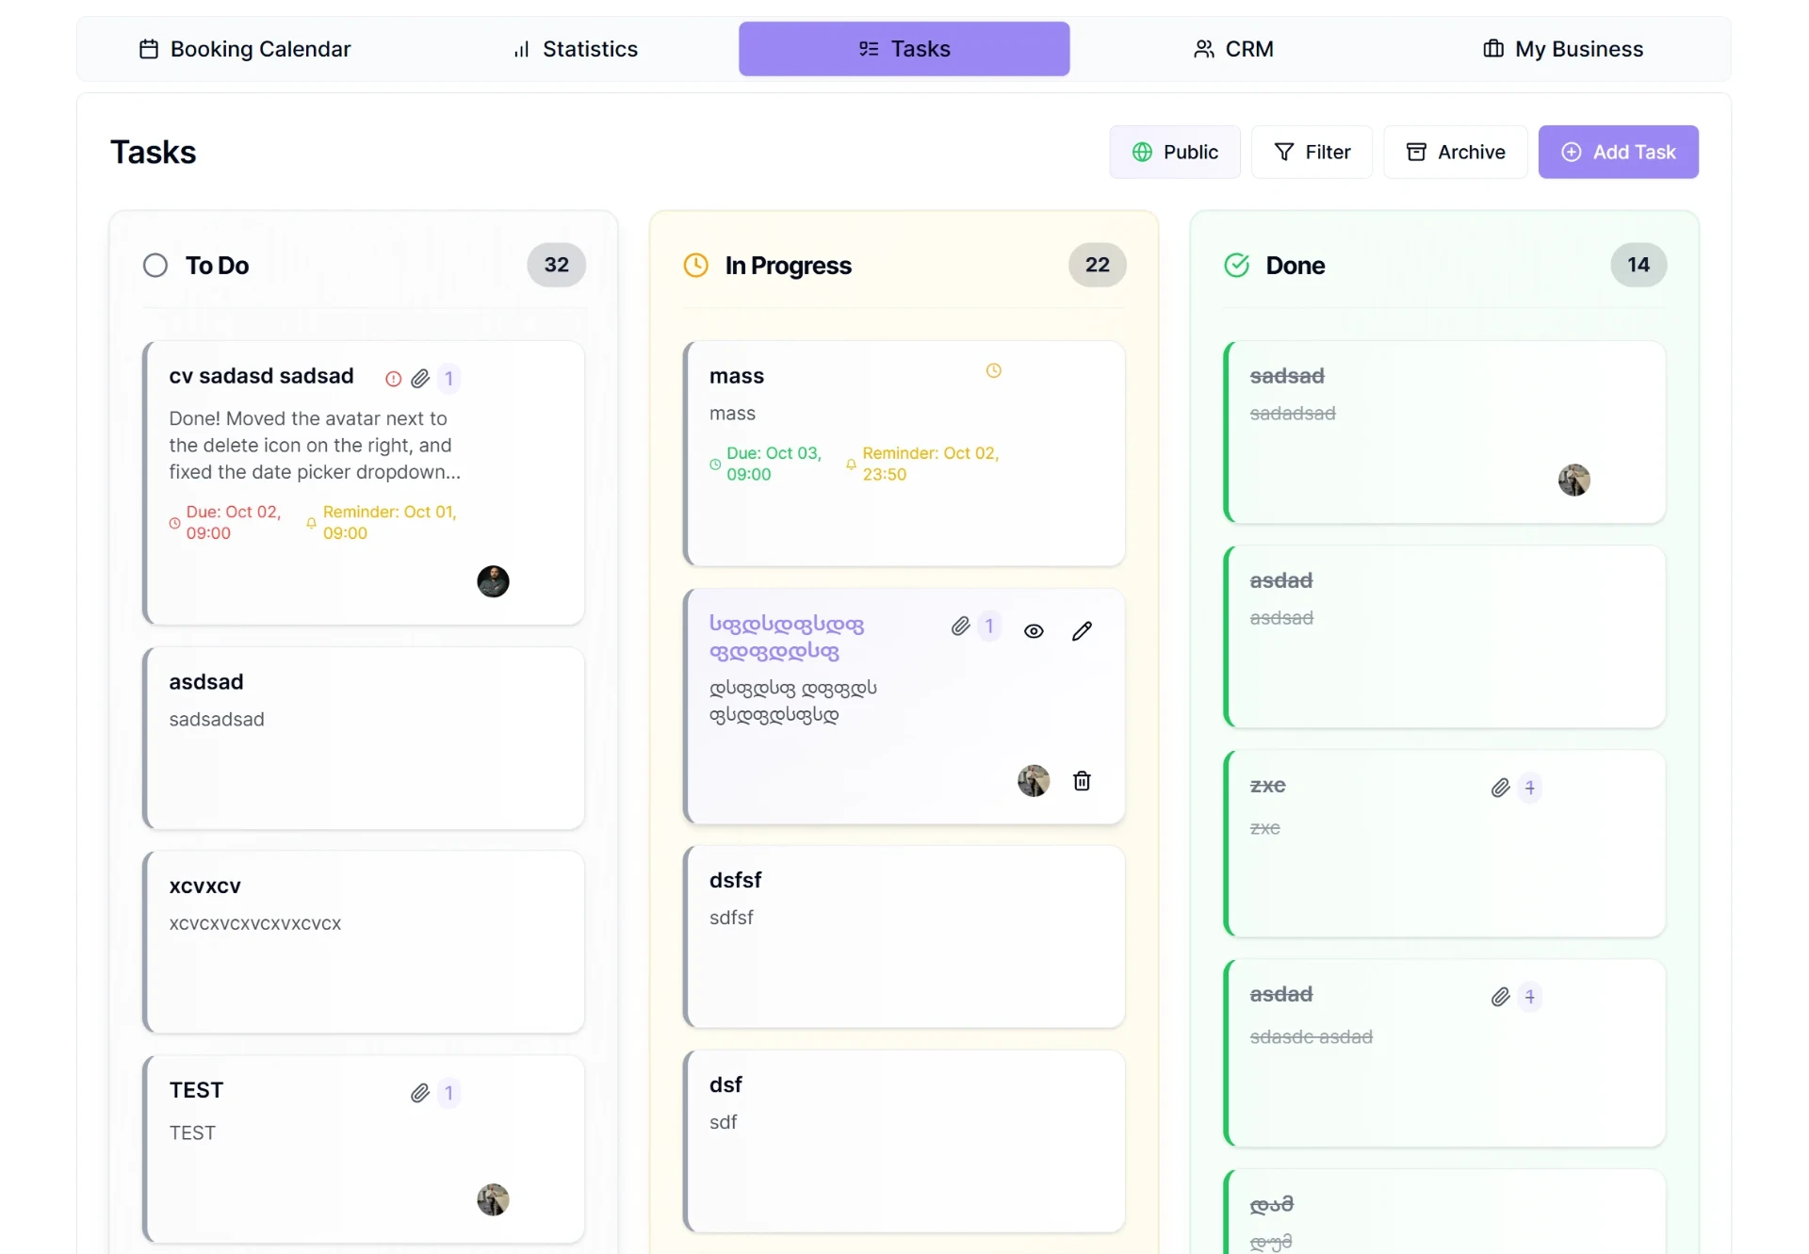Delete the hovered task with trash icon
Screen dimensions: 1809x1254
pos(1082,781)
